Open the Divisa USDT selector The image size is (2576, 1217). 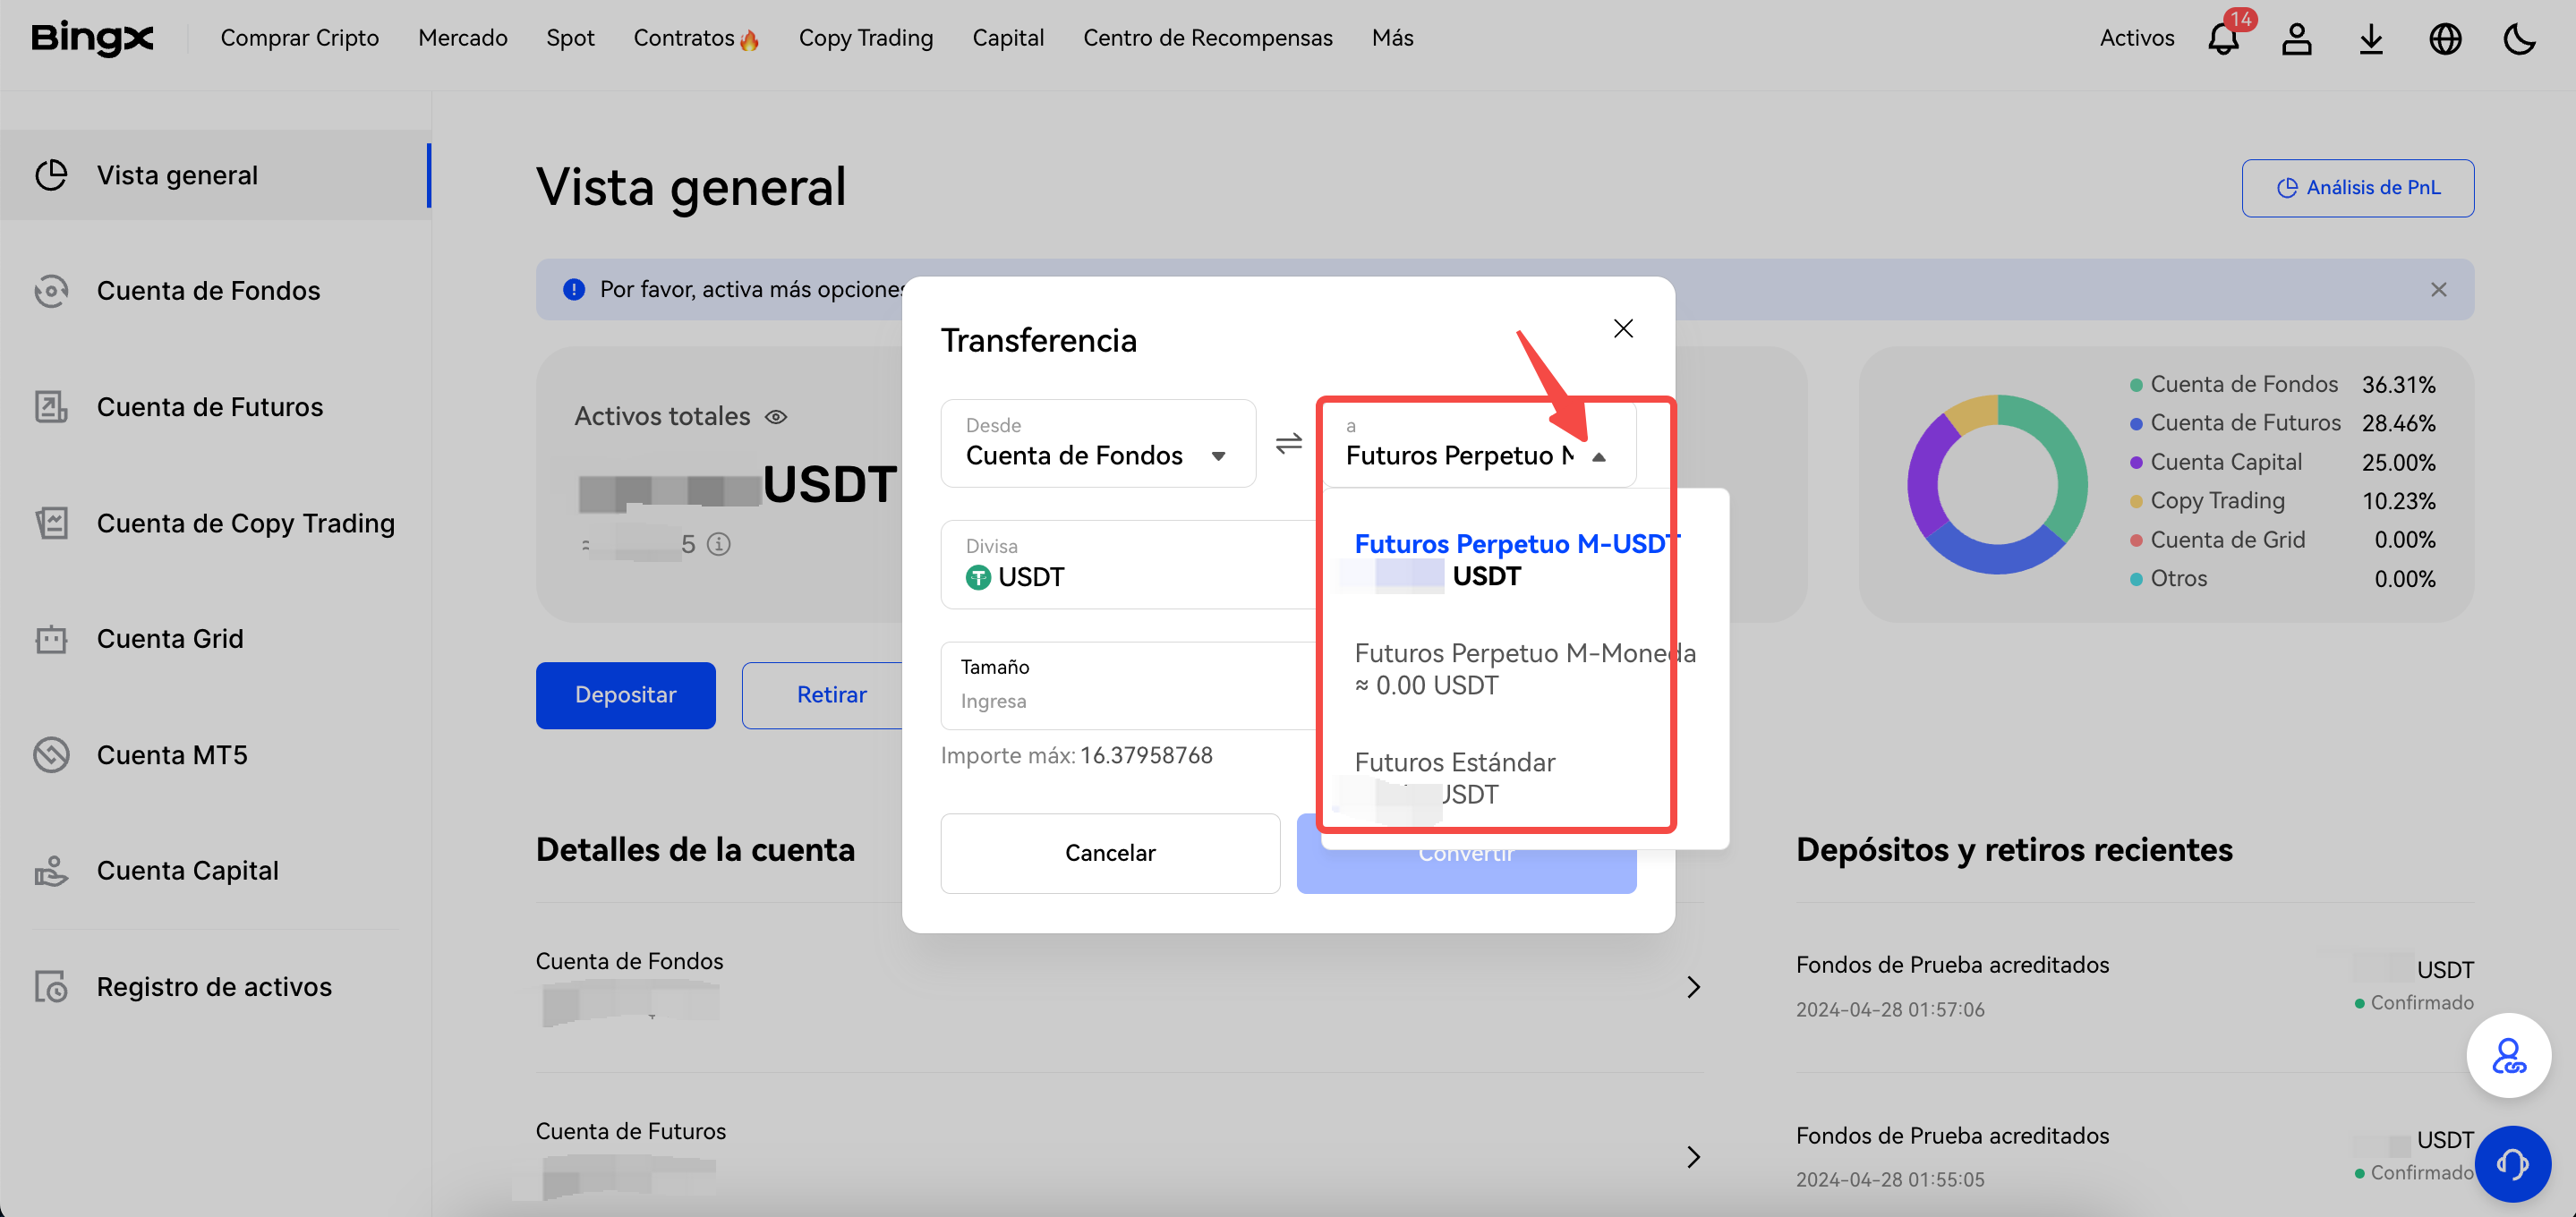(1130, 564)
